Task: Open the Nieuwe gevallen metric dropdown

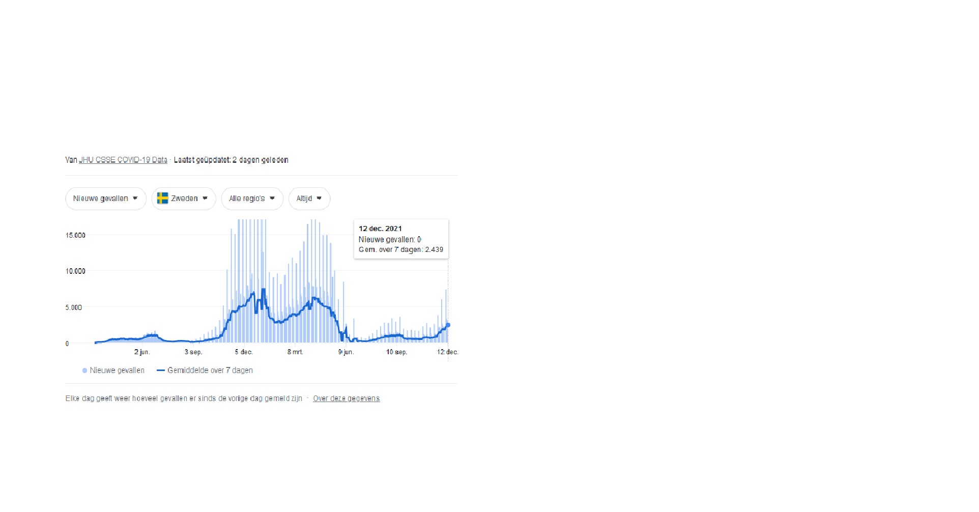Action: click(x=101, y=198)
